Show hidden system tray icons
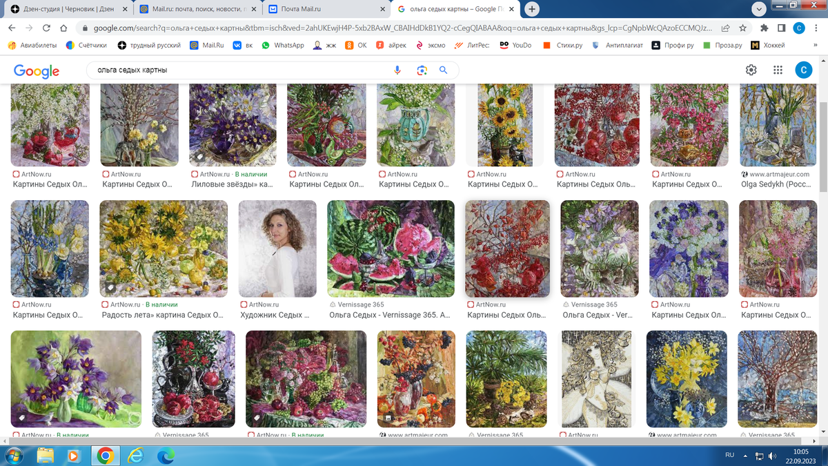Viewport: 828px width, 466px height. point(745,456)
